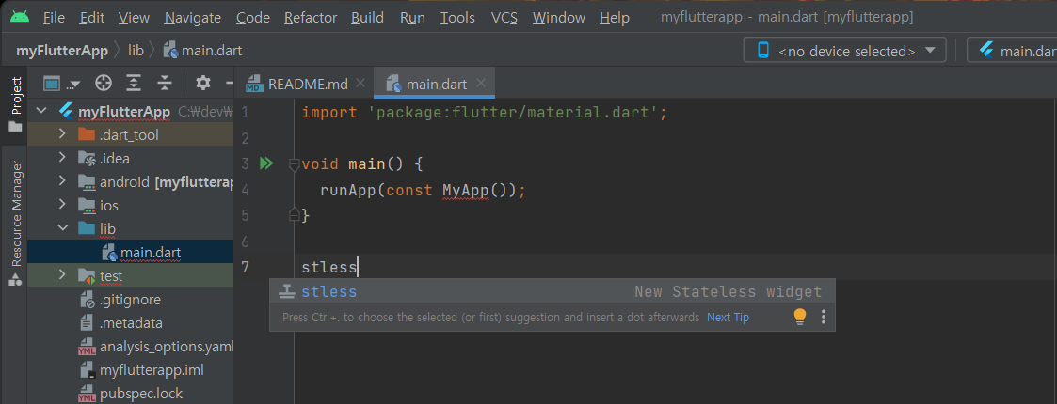Image resolution: width=1057 pixels, height=404 pixels.
Task: Click the green run gutter icon
Action: pos(266,163)
